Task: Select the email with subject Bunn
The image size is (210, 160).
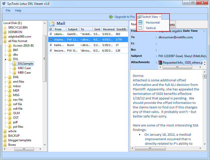Action: point(88,45)
